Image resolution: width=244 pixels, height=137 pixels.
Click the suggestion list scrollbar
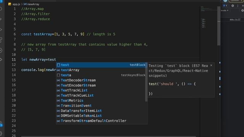point(146,82)
